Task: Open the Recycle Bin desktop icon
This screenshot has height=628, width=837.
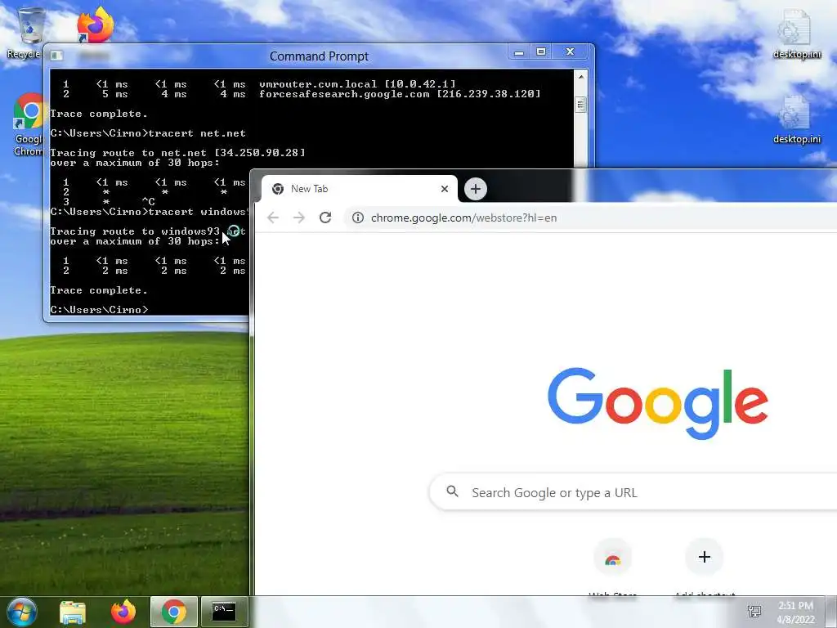Action: (29, 32)
